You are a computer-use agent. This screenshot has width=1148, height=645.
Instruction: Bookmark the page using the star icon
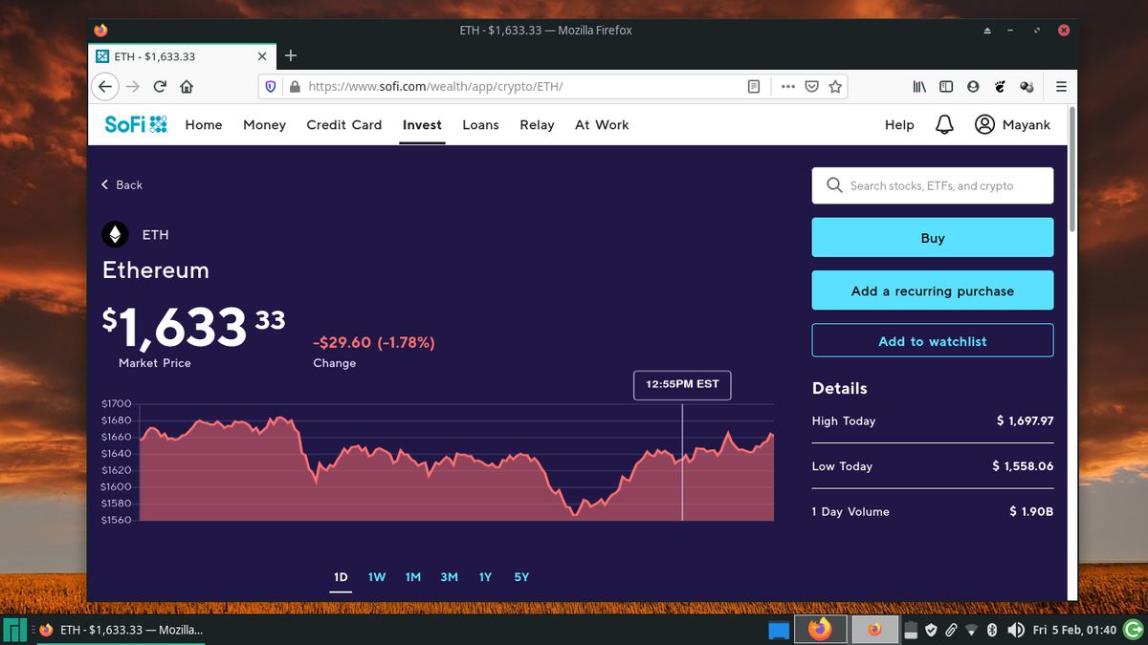835,86
